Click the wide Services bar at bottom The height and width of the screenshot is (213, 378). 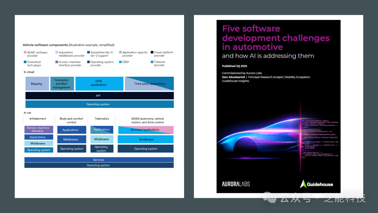(x=99, y=160)
